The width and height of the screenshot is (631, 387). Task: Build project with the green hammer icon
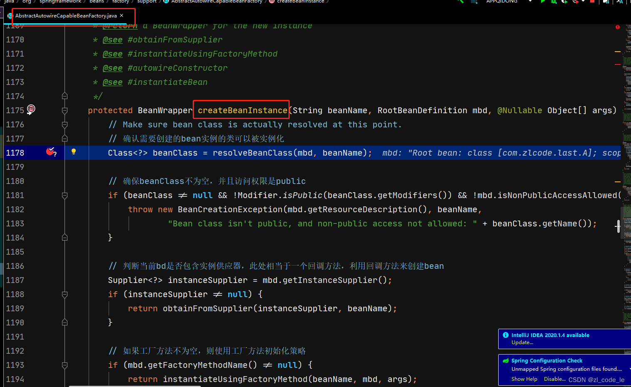point(461,1)
